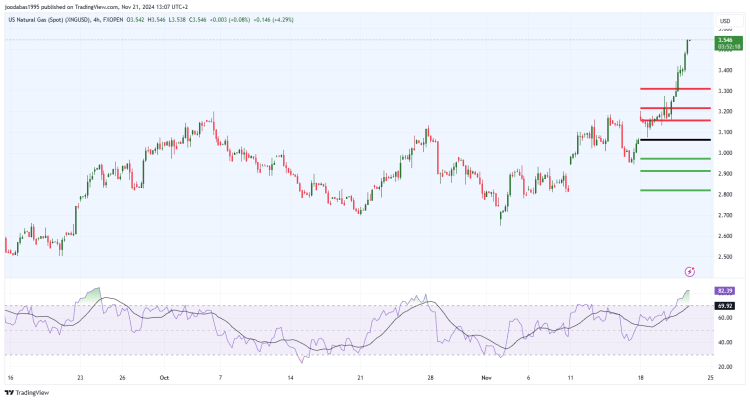This screenshot has height=401, width=750.
Task: Click the latest green candle at chart top
Action: [x=687, y=46]
